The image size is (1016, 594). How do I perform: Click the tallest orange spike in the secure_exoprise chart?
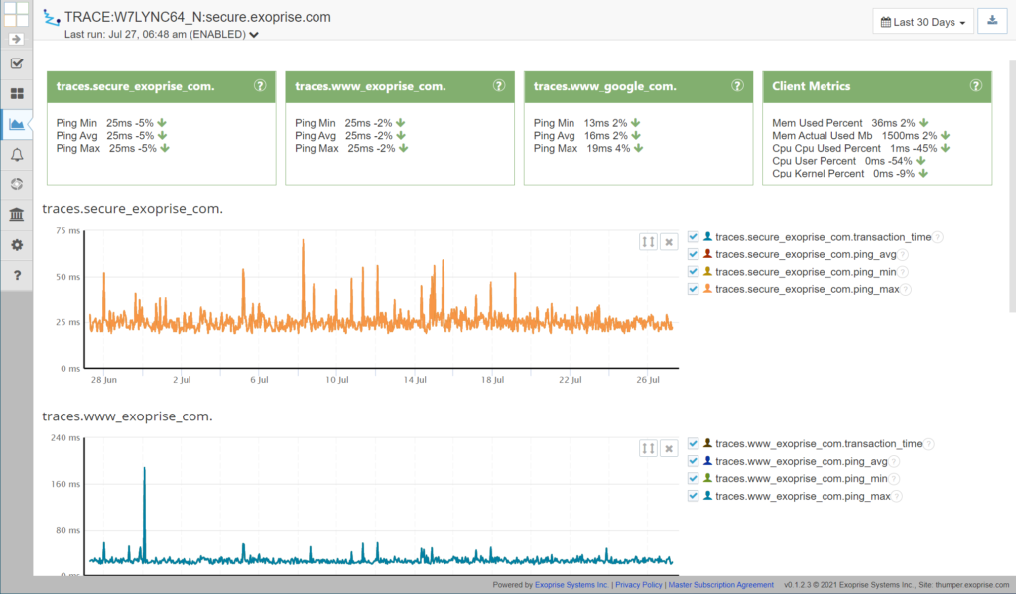[303, 241]
